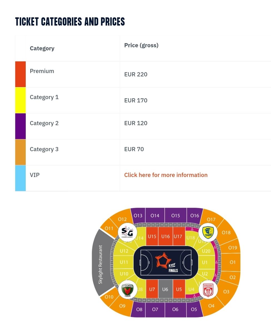Image resolution: width=271 pixels, height=334 pixels.
Task: Click wheelchair icon near section U18
Action: (192, 229)
